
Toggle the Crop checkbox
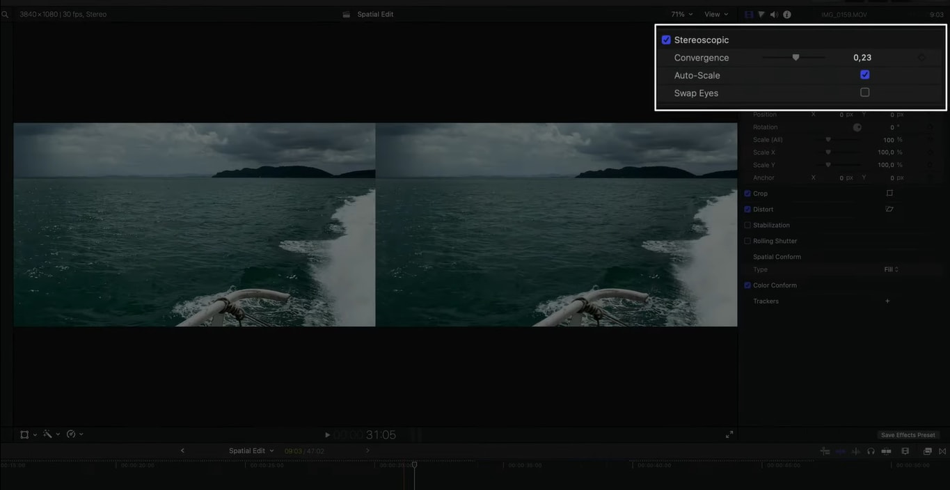(747, 193)
